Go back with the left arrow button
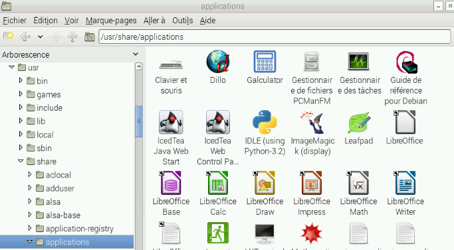The image size is (454, 250). (25, 36)
